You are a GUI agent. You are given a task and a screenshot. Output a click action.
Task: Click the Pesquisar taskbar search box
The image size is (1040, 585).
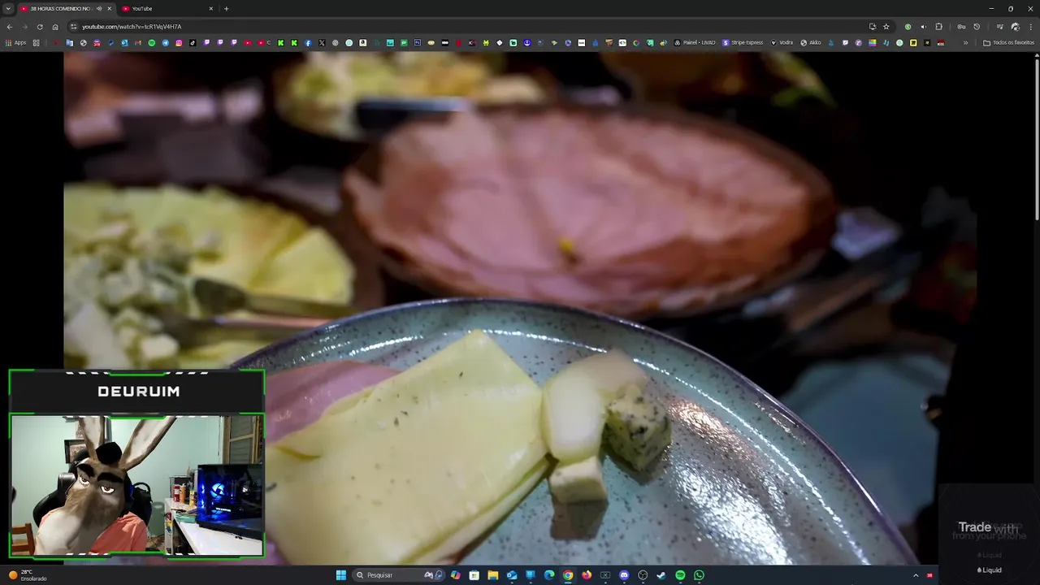(399, 575)
